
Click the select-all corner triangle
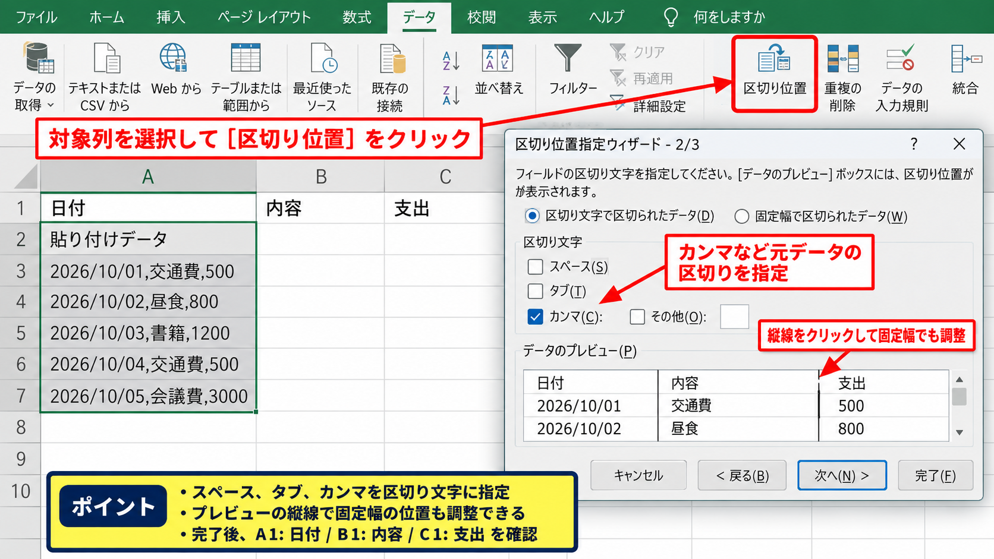coord(26,176)
